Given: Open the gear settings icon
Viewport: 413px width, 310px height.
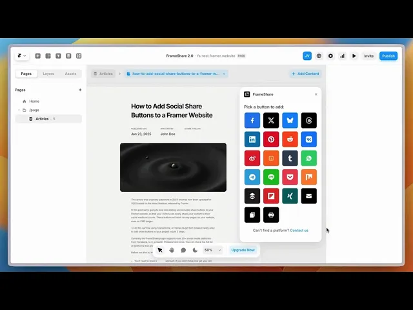Looking at the screenshot, I should point(330,56).
